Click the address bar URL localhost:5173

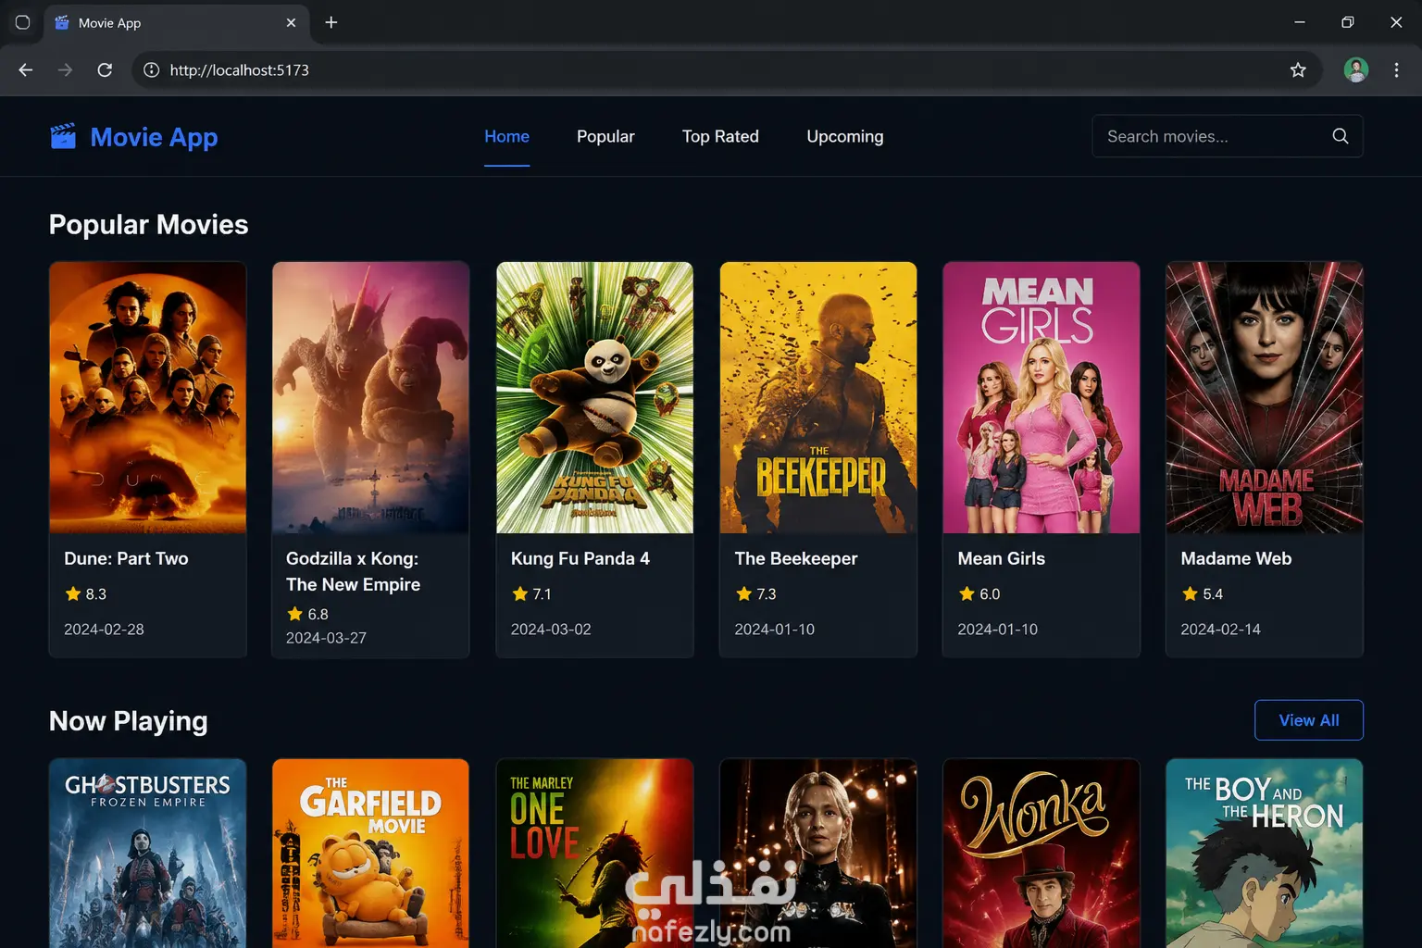[x=239, y=70]
